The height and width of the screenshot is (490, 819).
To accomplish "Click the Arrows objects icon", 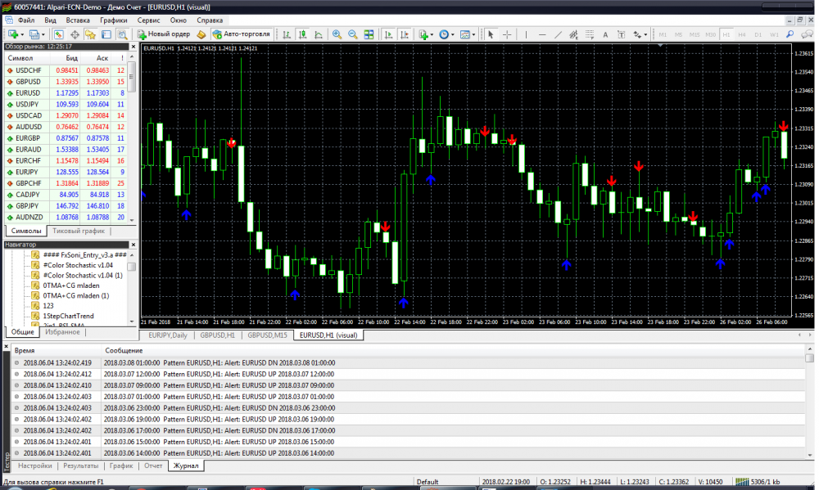I will click(x=637, y=34).
